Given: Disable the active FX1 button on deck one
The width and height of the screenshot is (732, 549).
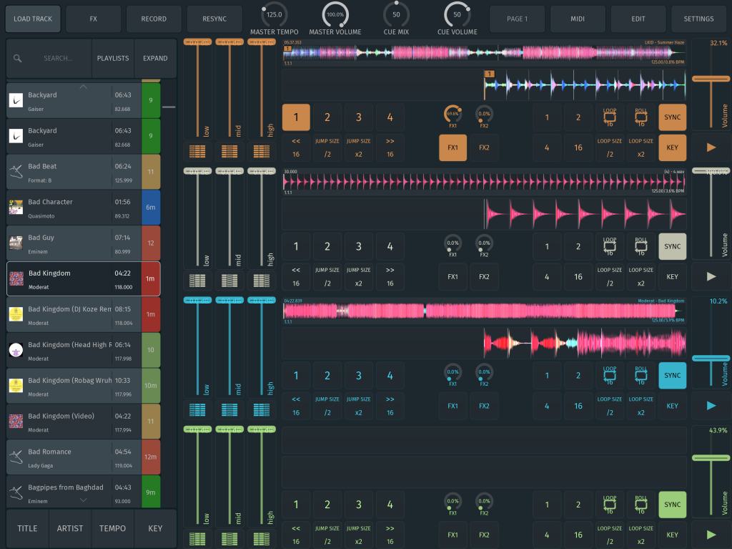Looking at the screenshot, I should tap(452, 148).
